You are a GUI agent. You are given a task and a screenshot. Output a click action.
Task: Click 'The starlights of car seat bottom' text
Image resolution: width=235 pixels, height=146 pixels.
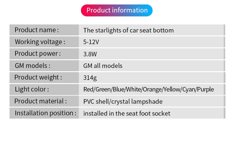click(128, 30)
